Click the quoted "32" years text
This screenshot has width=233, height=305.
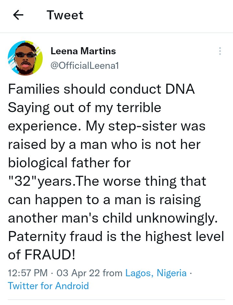coord(40,182)
